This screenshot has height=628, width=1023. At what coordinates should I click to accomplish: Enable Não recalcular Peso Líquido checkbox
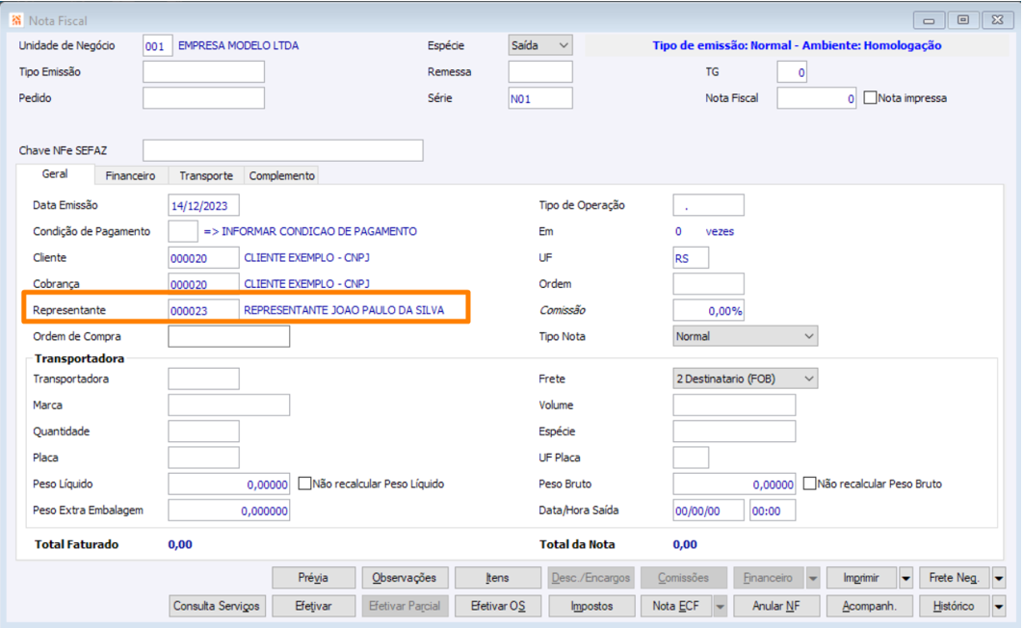304,484
